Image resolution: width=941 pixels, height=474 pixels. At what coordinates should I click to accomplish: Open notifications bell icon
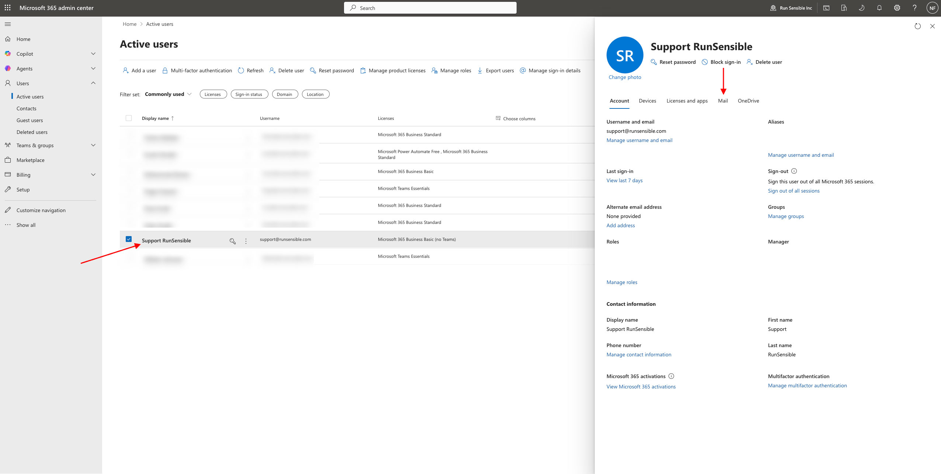pyautogui.click(x=879, y=8)
